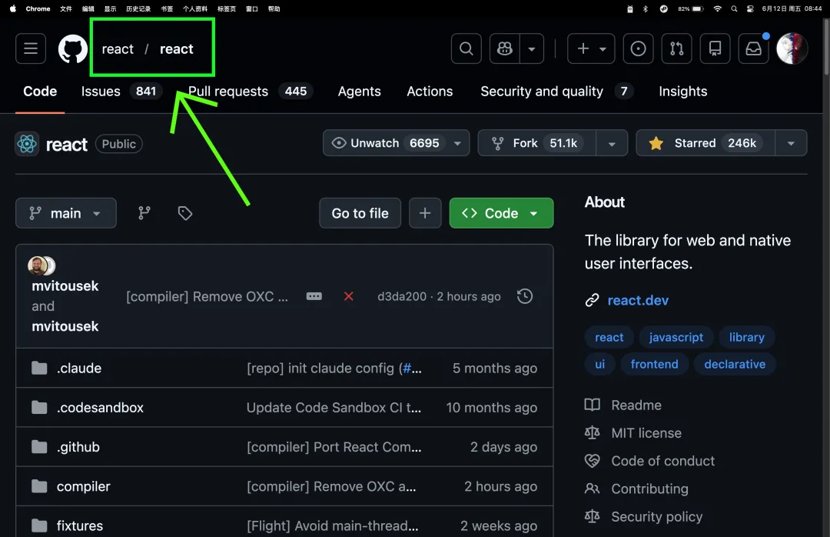This screenshot has width=830, height=537.
Task: Click the ui topic tag
Action: [599, 364]
